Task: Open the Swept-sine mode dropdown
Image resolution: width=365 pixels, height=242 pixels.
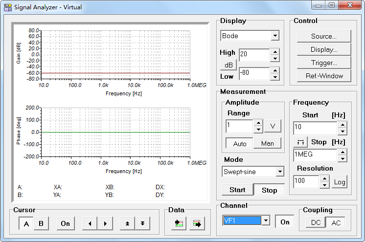Action: pos(280,172)
